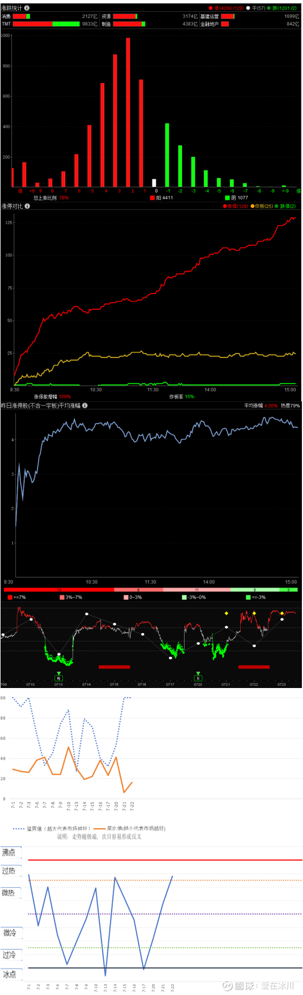Click the red 阳 4411 legend square
Image resolution: width=303 pixels, height=995 pixels.
coord(152,198)
